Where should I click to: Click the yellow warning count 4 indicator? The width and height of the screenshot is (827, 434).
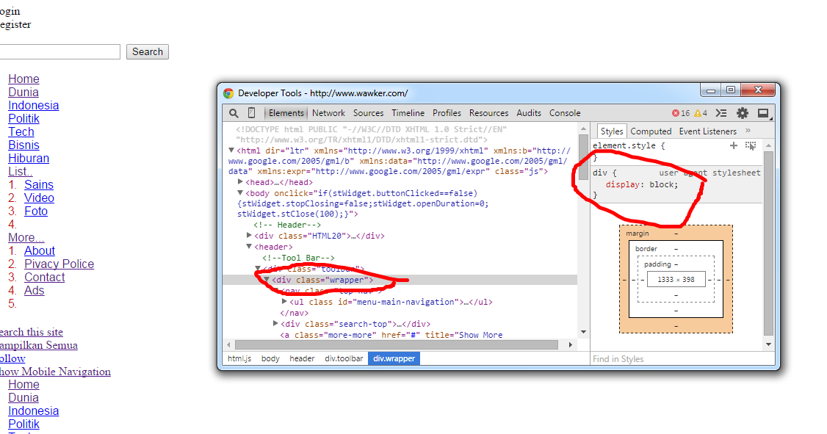[x=701, y=113]
